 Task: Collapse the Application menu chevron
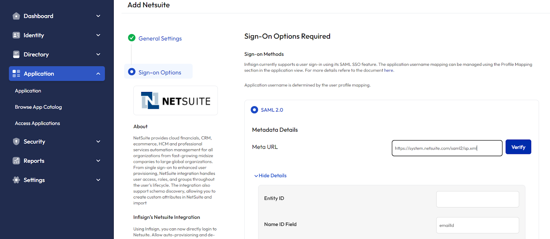point(98,74)
